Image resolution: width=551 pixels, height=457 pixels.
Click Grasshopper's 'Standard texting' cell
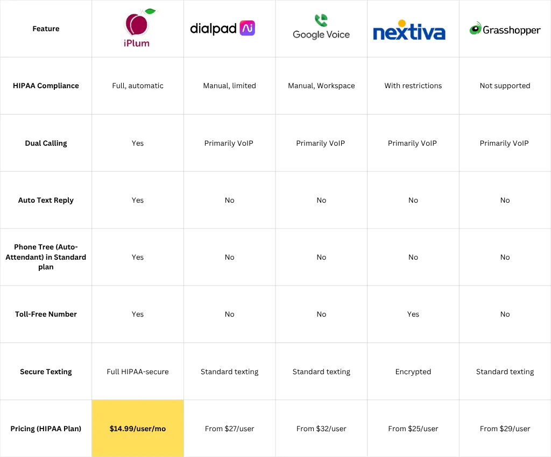[505, 372]
